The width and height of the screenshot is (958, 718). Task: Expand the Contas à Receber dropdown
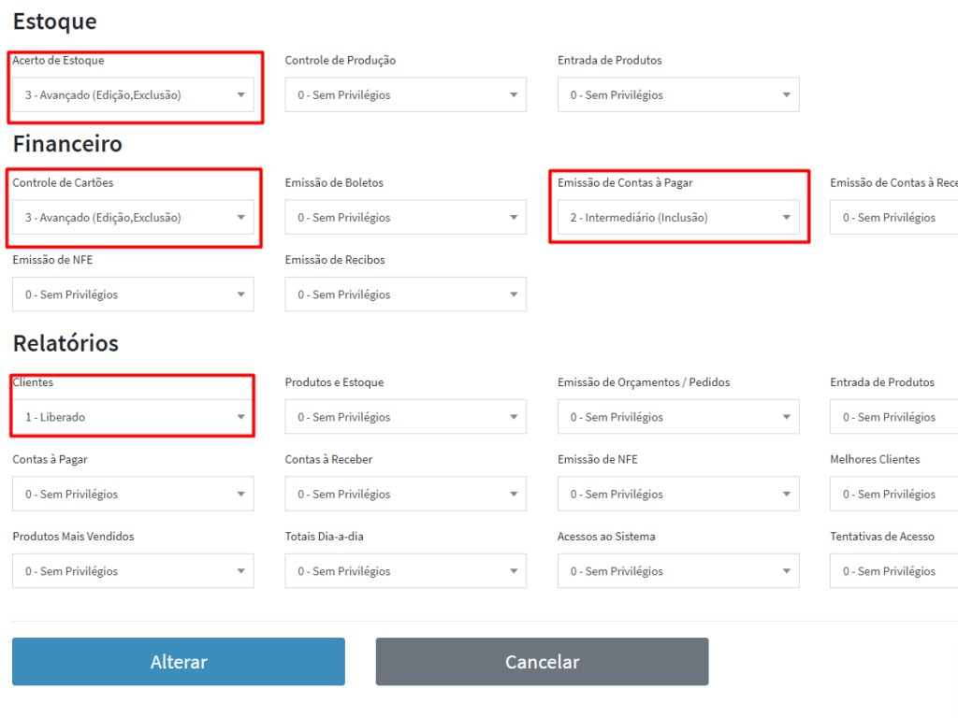pos(405,494)
